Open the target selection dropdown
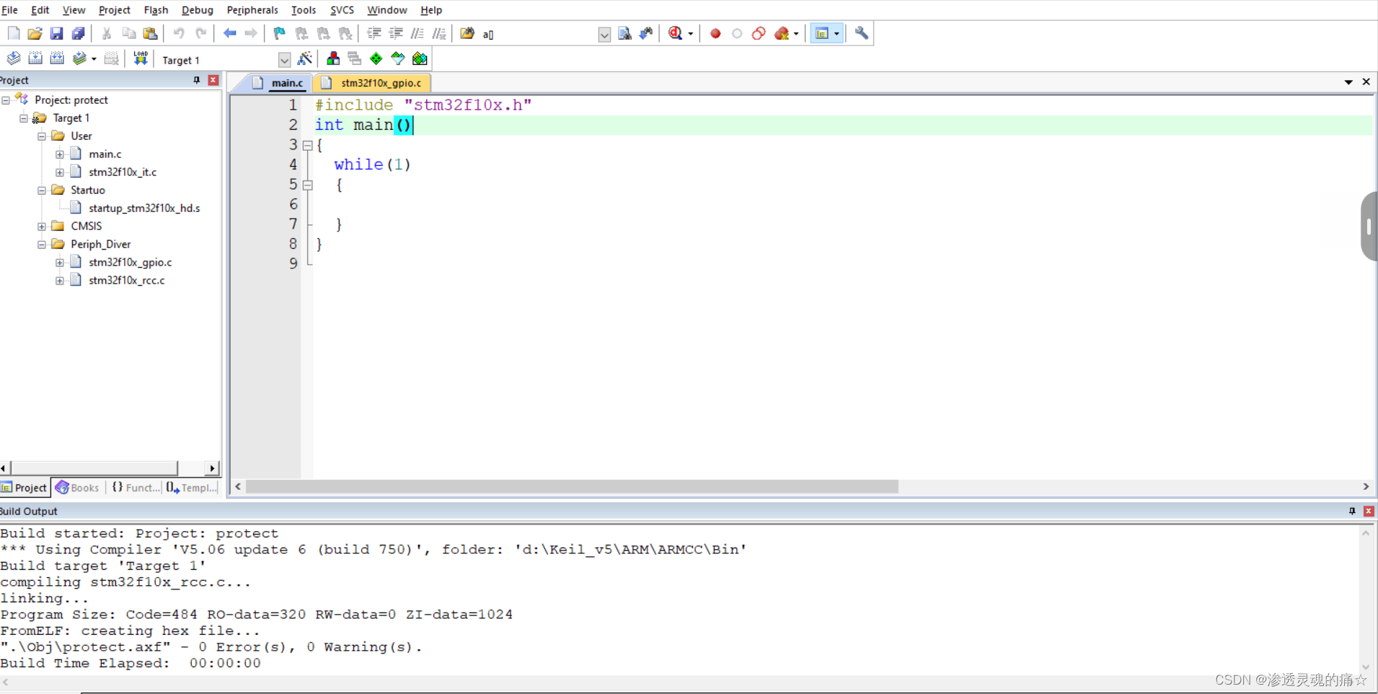Screen dimensions: 1378x694 [x=284, y=60]
